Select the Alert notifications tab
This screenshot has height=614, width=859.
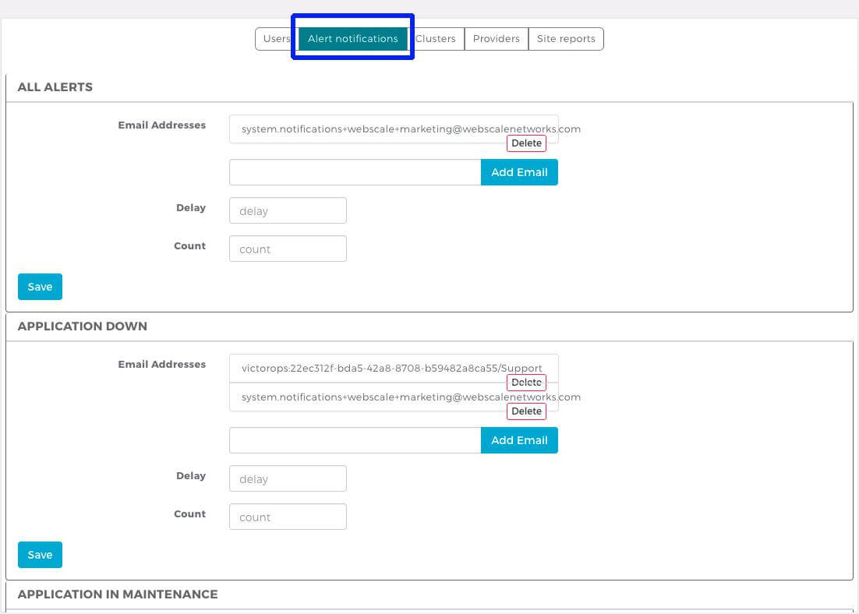click(x=352, y=39)
